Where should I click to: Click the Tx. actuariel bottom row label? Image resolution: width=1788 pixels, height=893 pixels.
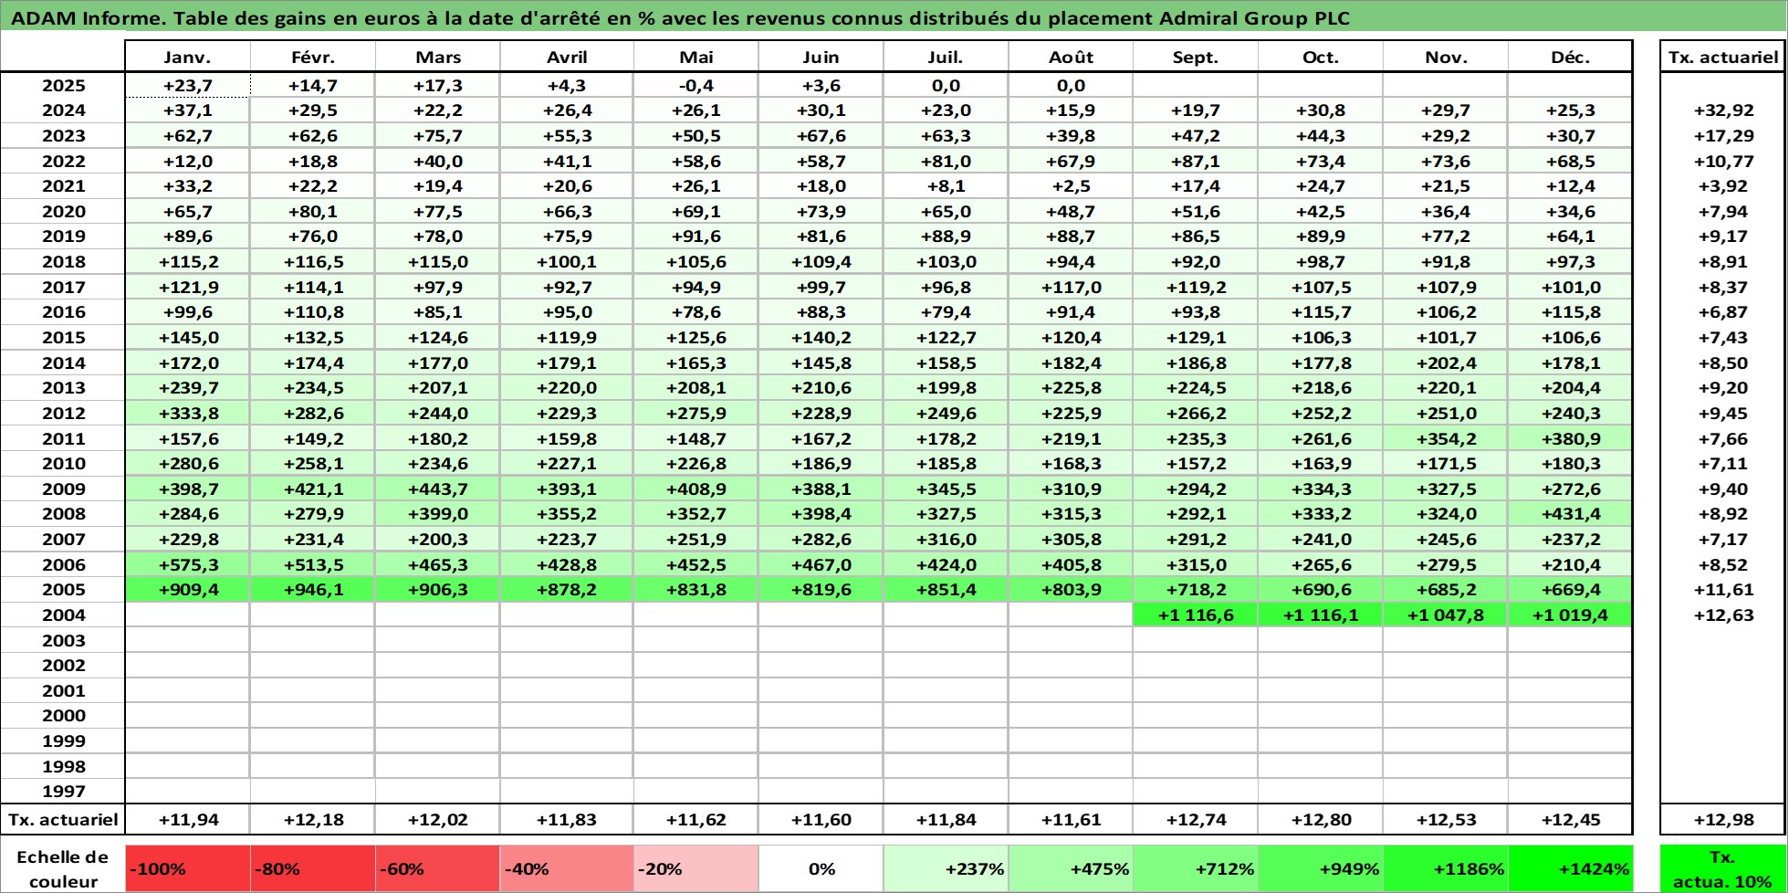63,820
